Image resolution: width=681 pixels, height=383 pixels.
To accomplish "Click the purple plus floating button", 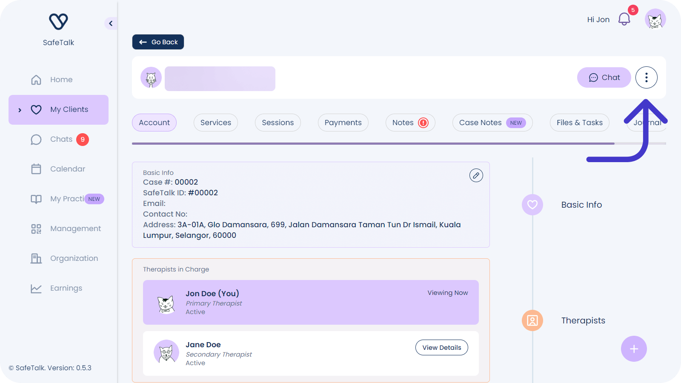I will [x=634, y=349].
